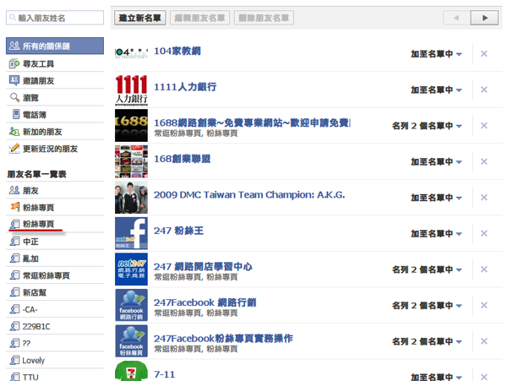Expand 名列 2 個名單中 dropdown for 247 網路開店學習中心

[x=427, y=269]
